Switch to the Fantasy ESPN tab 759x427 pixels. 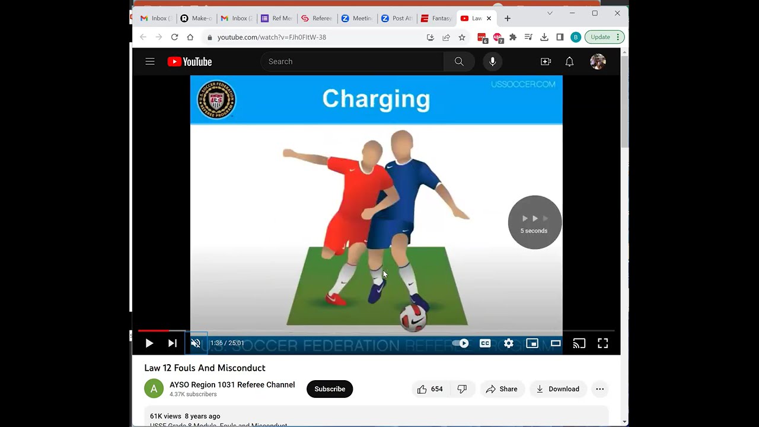(x=437, y=18)
